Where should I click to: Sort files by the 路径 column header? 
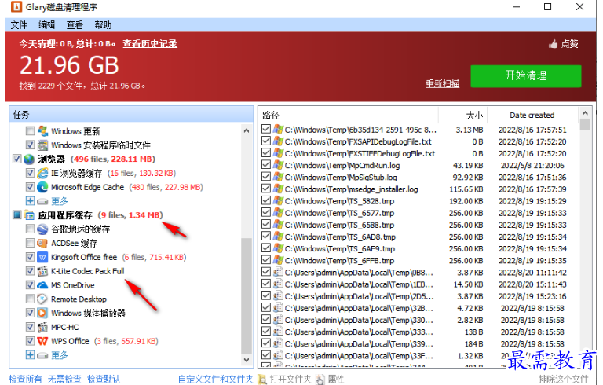click(x=349, y=115)
